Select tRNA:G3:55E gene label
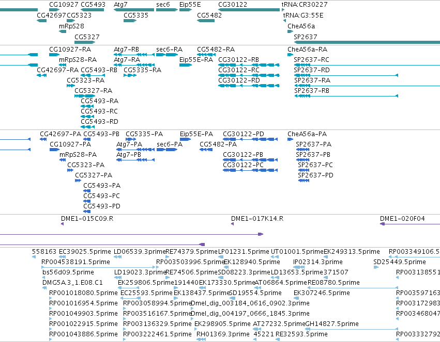The width and height of the screenshot is (440, 342). (303, 15)
